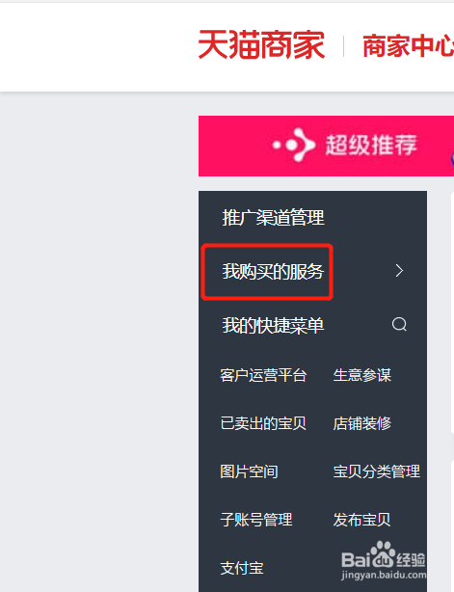Open the 超级推荐 pink banner
The height and width of the screenshot is (592, 454).
pos(326,146)
